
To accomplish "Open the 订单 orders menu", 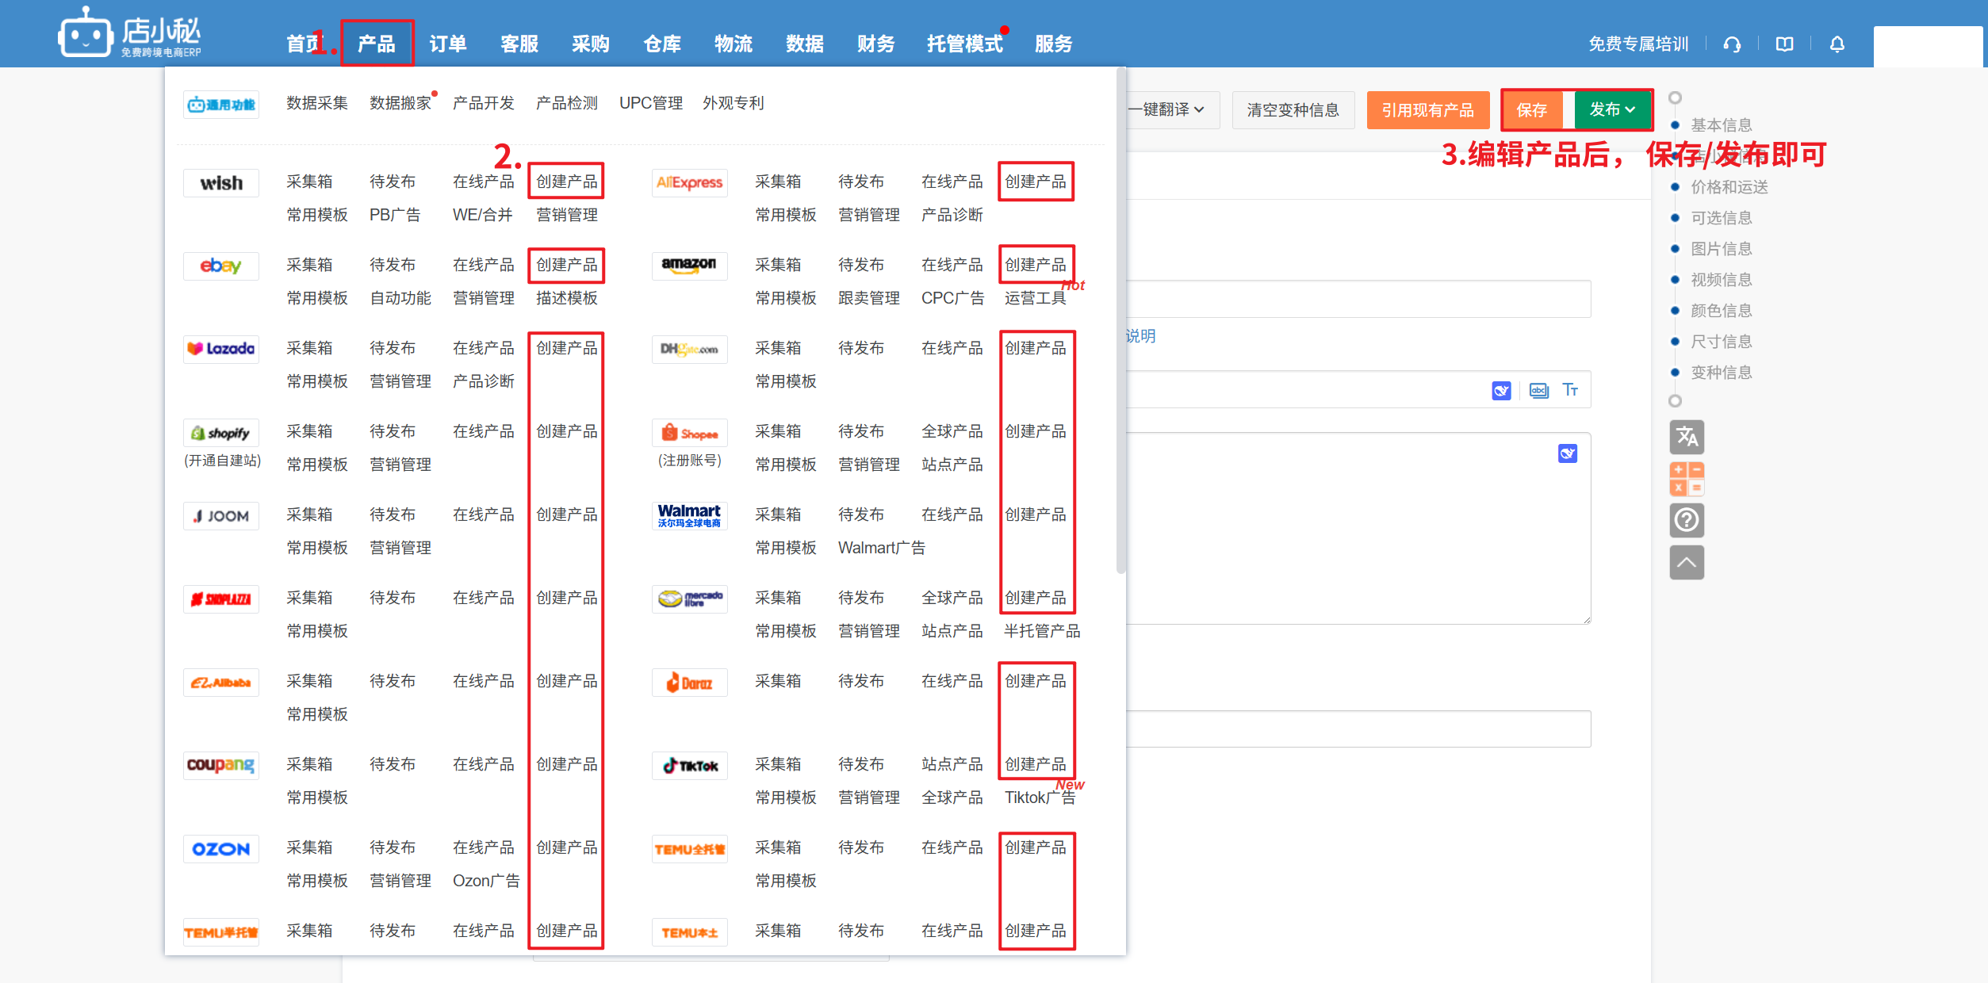I will click(448, 44).
